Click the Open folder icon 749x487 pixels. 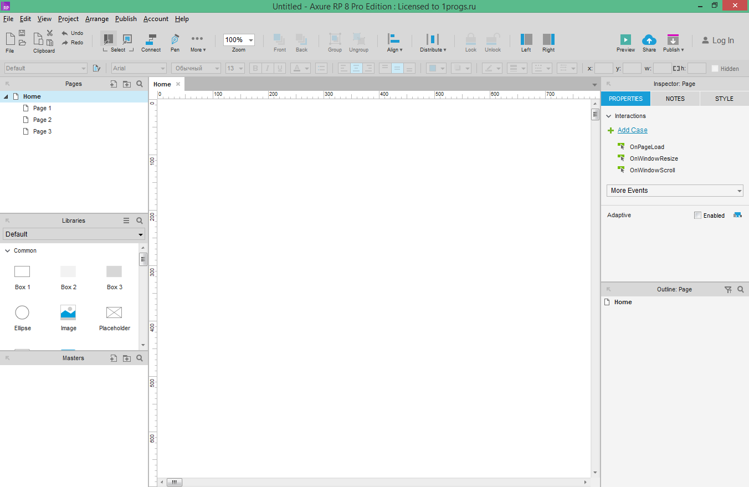(22, 43)
